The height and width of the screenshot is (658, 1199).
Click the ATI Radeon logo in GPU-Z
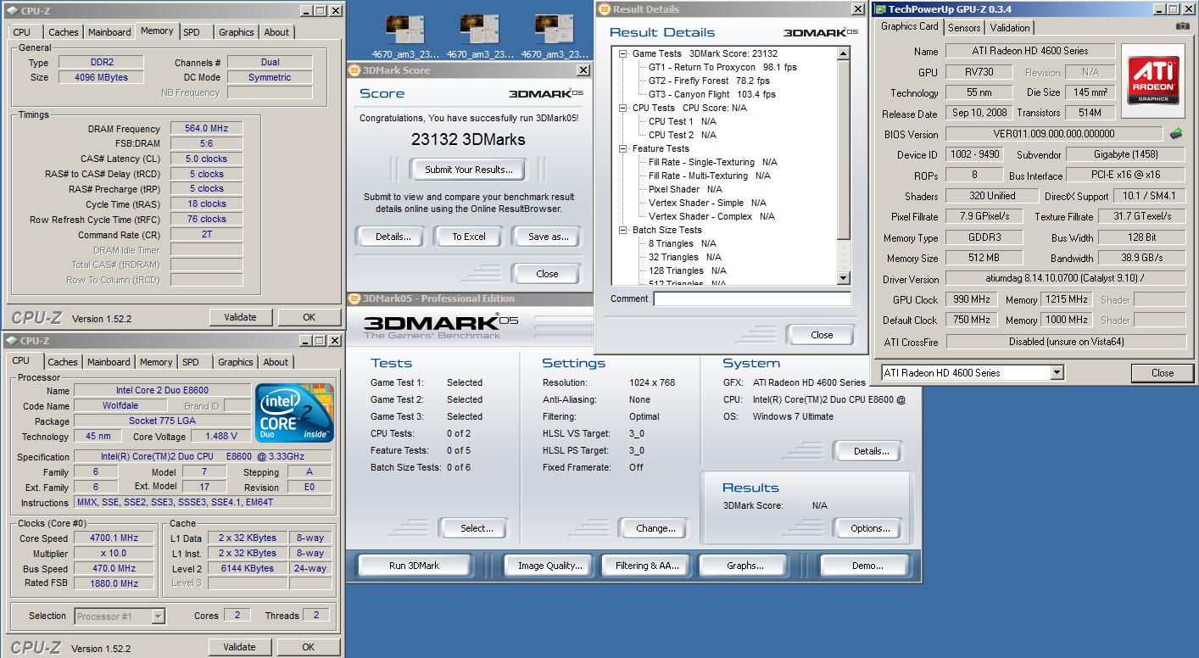click(1152, 81)
